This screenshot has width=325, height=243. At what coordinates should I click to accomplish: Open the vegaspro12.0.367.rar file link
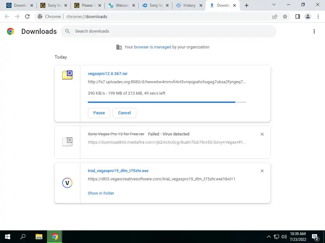[108, 73]
